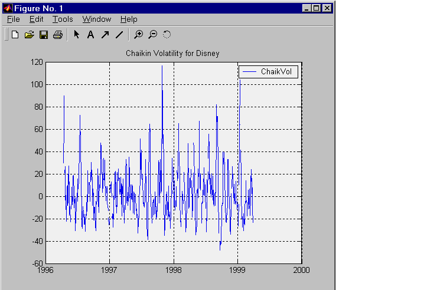Close the Figure No. 1 window

pos(327,8)
